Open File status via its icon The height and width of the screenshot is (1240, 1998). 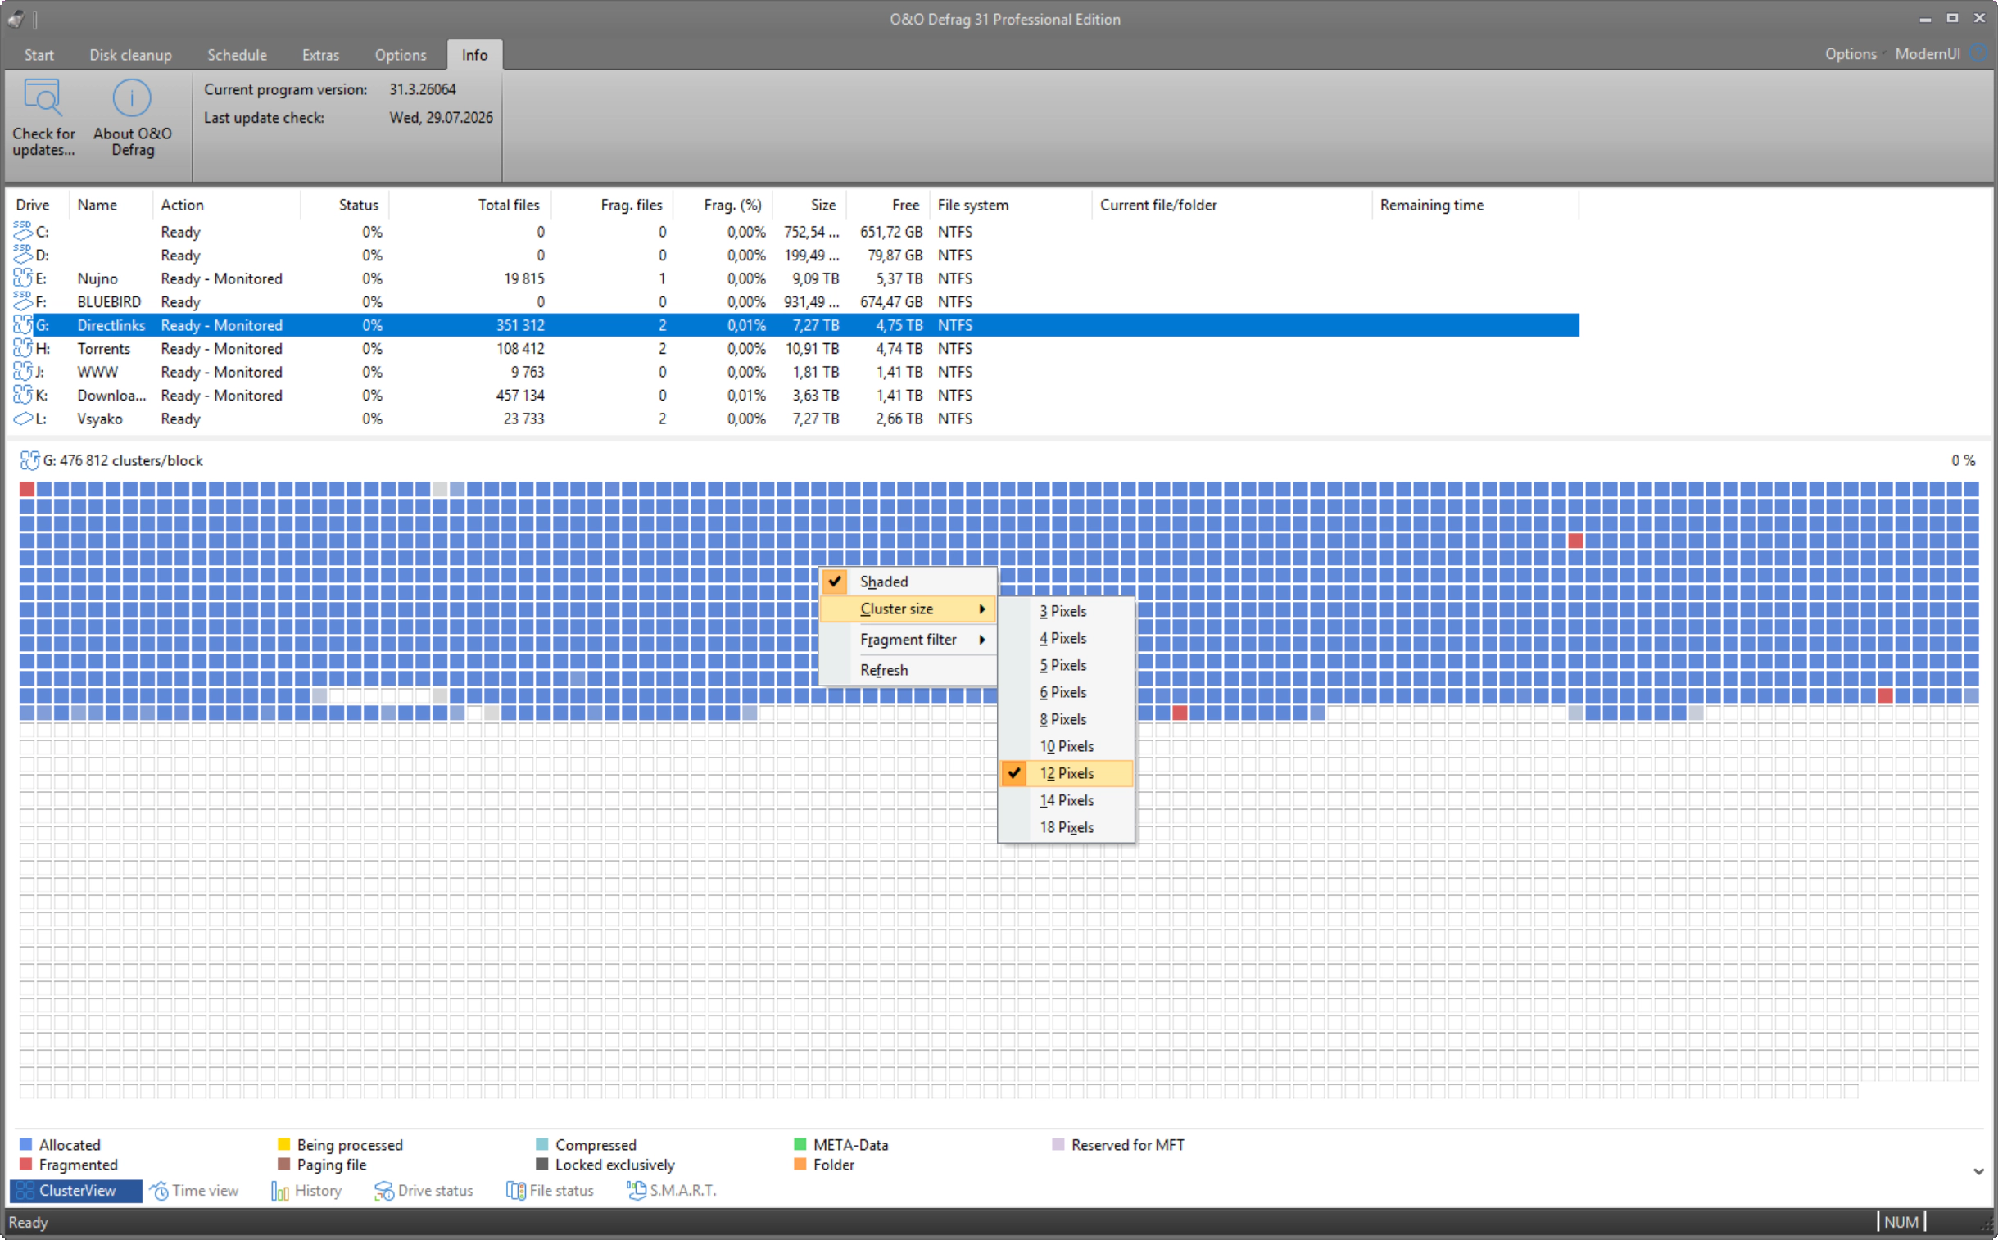tap(516, 1191)
